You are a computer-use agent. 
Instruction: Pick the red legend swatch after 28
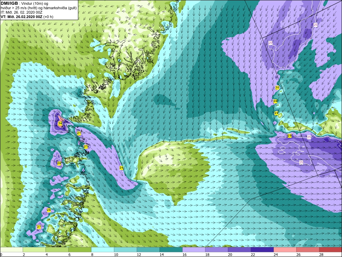tap(330, 249)
